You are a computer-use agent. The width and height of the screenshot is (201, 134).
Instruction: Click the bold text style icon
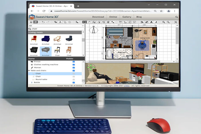coord(151,22)
